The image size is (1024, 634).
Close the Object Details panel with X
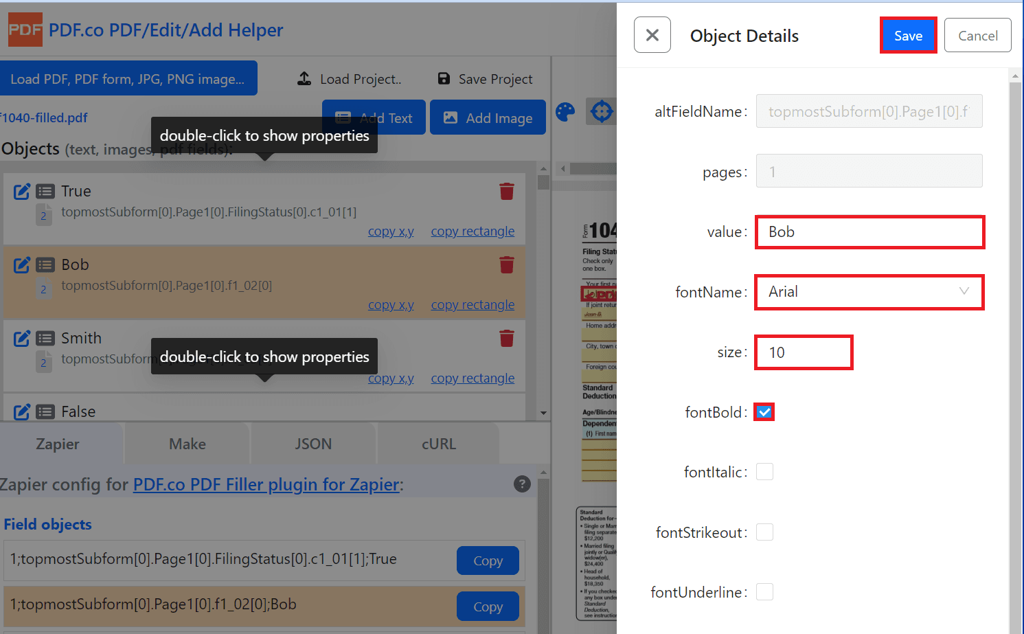point(652,35)
